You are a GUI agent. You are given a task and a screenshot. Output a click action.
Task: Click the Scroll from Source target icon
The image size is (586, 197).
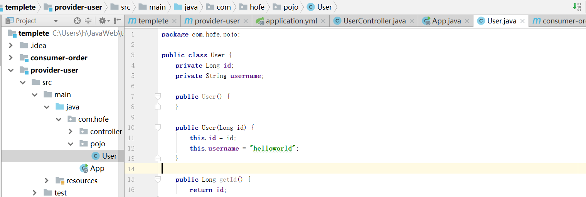click(77, 21)
